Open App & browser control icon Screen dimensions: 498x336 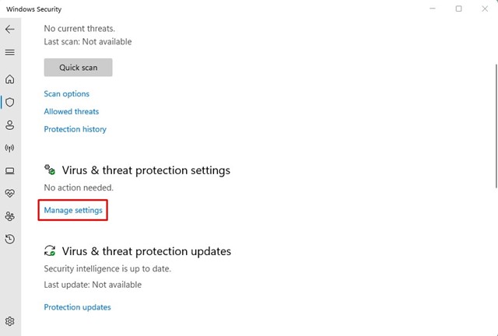[9, 170]
